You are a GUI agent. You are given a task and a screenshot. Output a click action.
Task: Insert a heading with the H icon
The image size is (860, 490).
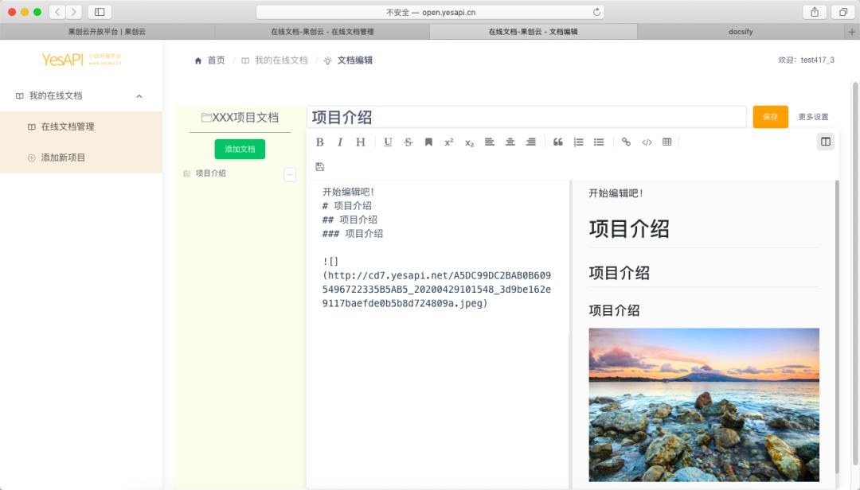point(360,142)
